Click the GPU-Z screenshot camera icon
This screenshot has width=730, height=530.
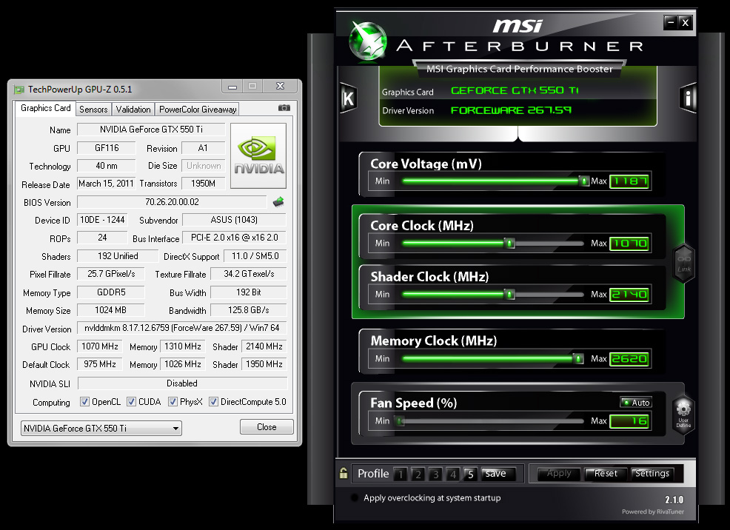coord(284,108)
